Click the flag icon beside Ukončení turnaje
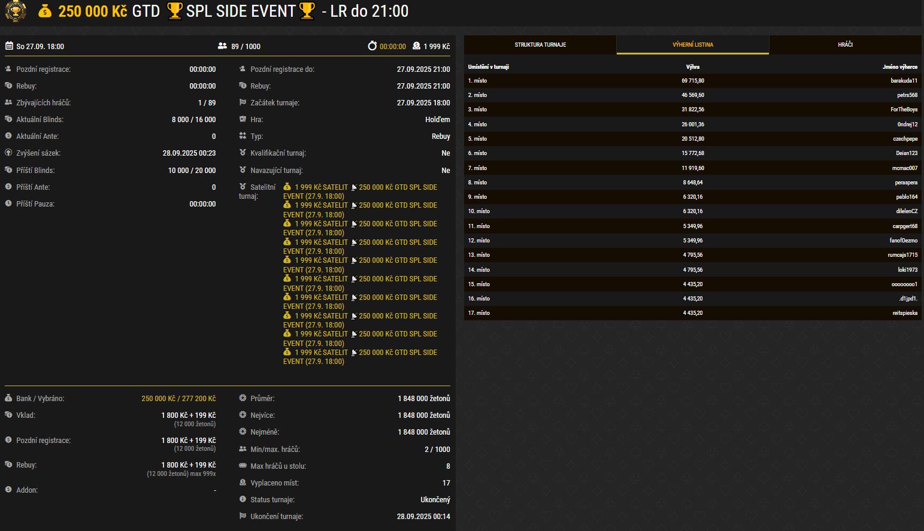Viewport: 924px width, 531px height. coord(243,516)
